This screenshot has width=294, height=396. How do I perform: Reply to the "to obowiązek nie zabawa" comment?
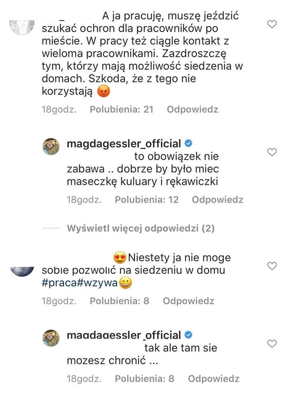[217, 200]
